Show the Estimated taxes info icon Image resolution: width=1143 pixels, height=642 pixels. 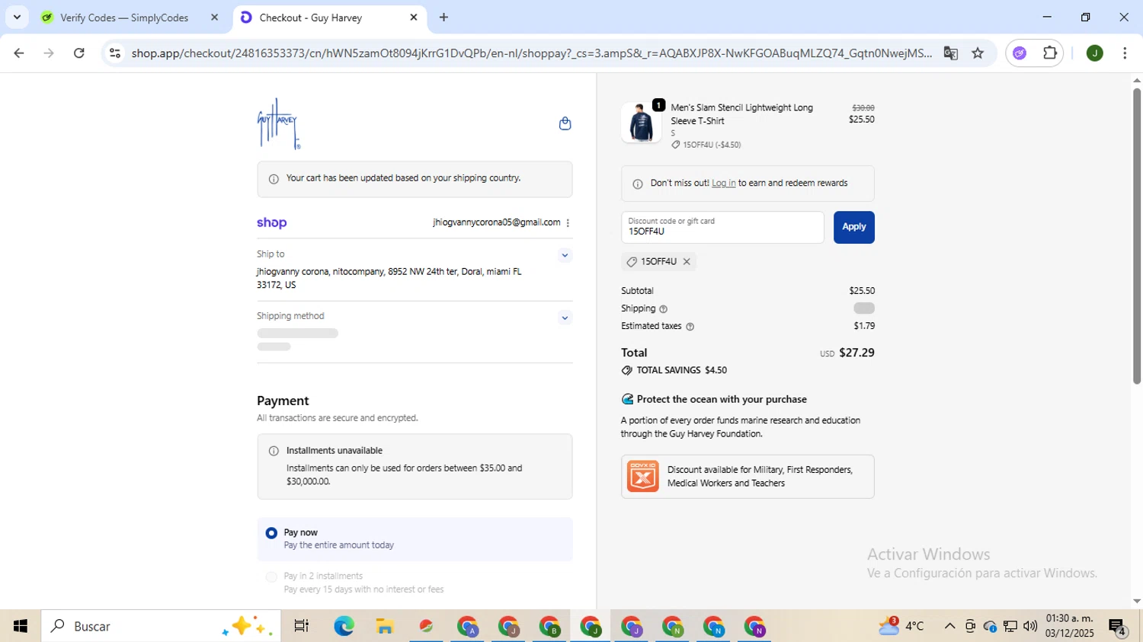pyautogui.click(x=690, y=327)
